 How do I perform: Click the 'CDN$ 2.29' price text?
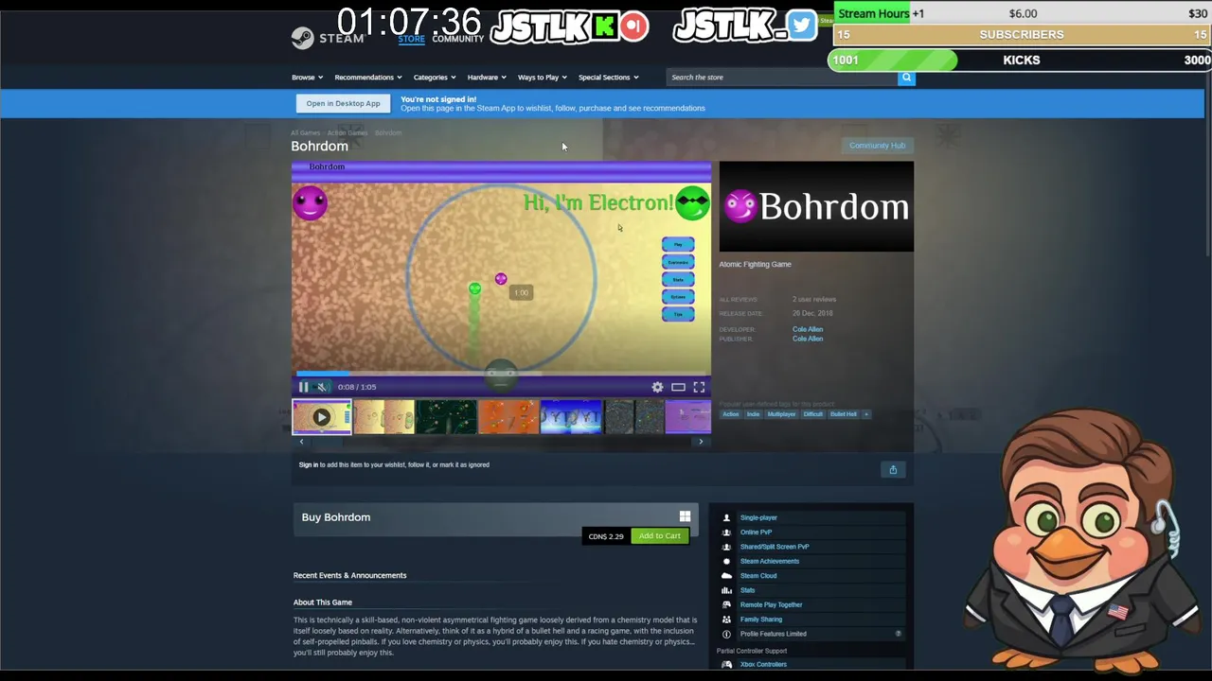point(606,536)
